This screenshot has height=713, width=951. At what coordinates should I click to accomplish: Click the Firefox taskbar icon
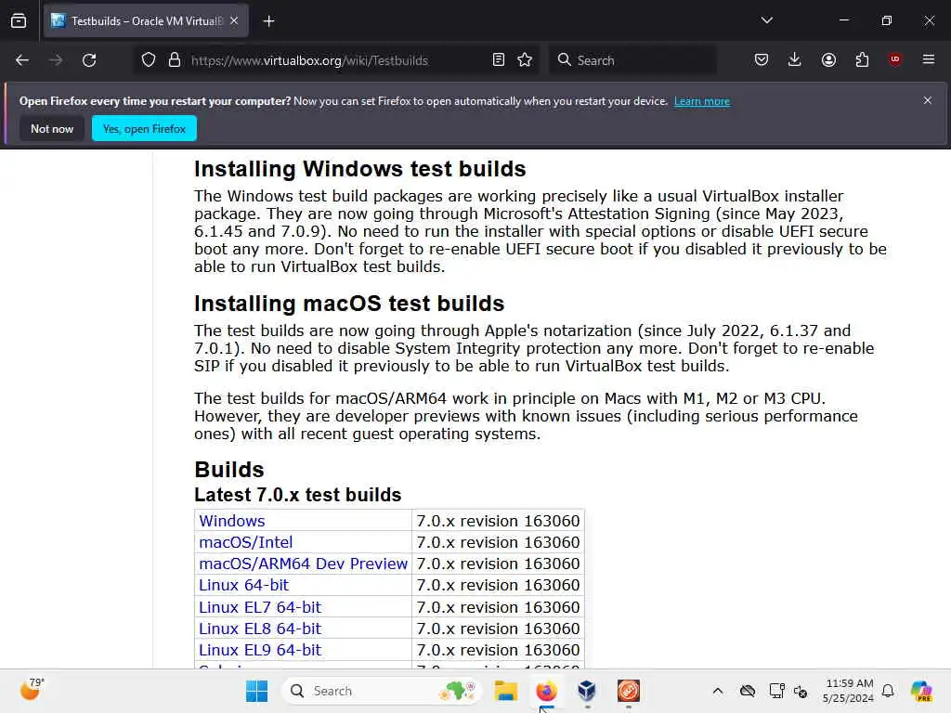[546, 691]
